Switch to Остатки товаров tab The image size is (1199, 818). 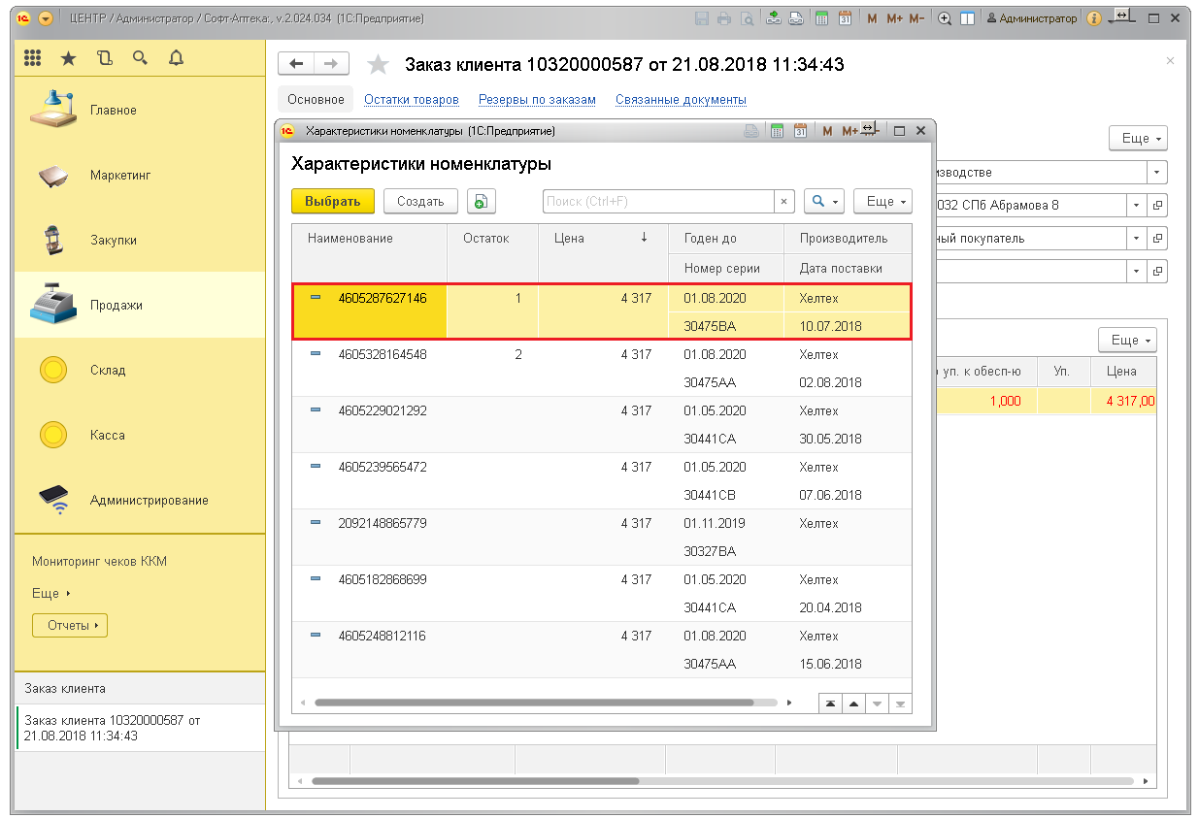[411, 100]
